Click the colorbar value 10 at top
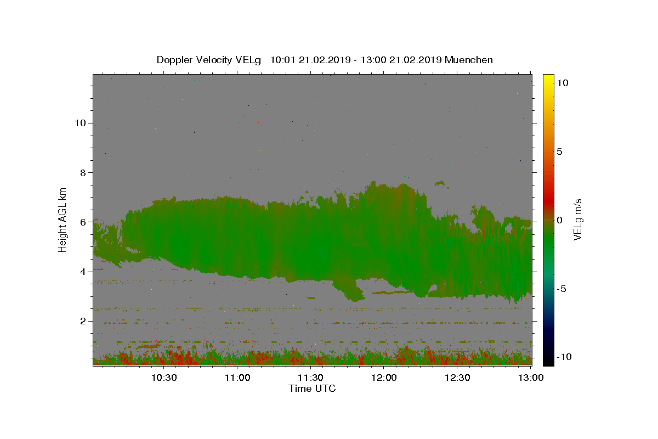 pos(563,83)
